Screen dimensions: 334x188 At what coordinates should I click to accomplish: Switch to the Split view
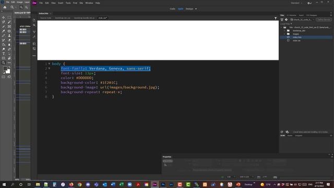tap(181, 9)
